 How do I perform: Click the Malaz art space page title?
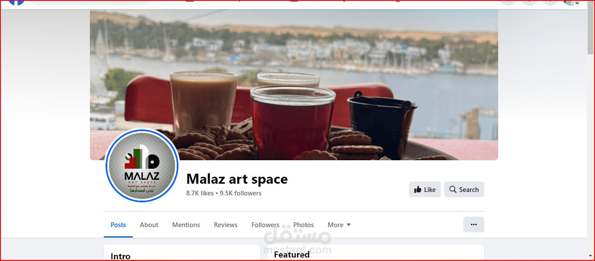237,179
